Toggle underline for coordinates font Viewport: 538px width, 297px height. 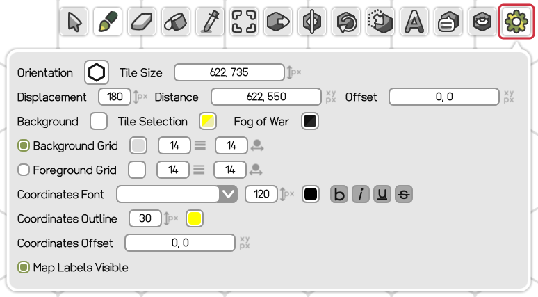[x=382, y=195]
